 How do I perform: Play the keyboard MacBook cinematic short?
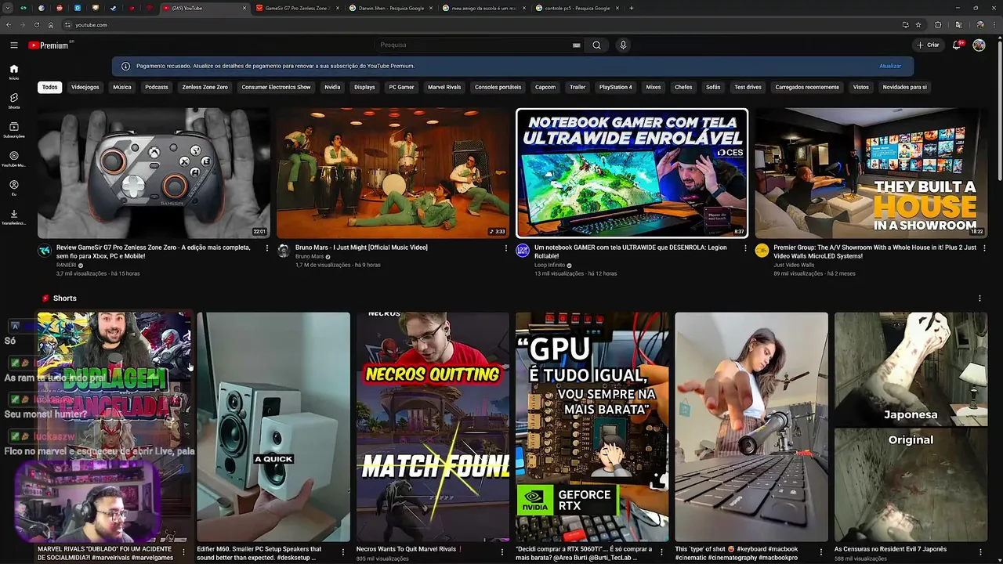click(x=751, y=427)
